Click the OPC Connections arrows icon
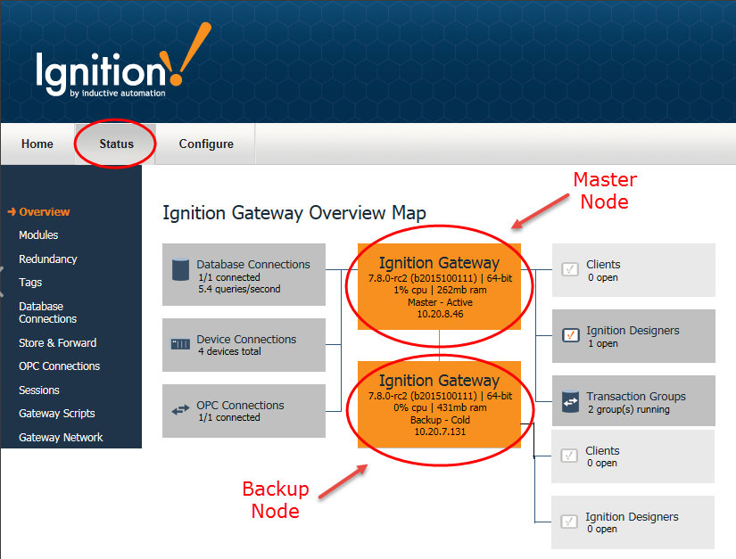The width and height of the screenshot is (736, 559). pos(181,410)
